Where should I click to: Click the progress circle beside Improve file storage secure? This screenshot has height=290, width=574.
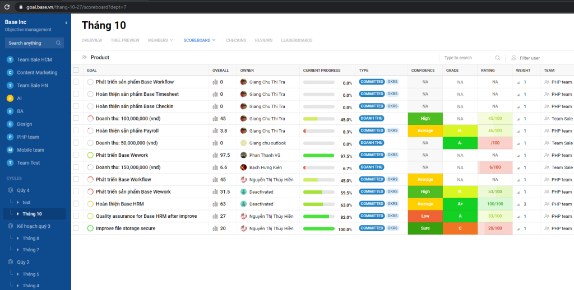(x=90, y=228)
